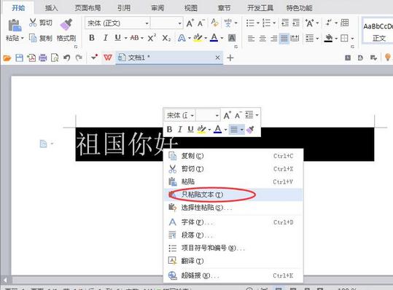
Task: Switch to 页面布局 ribbon tab
Action: click(x=87, y=8)
